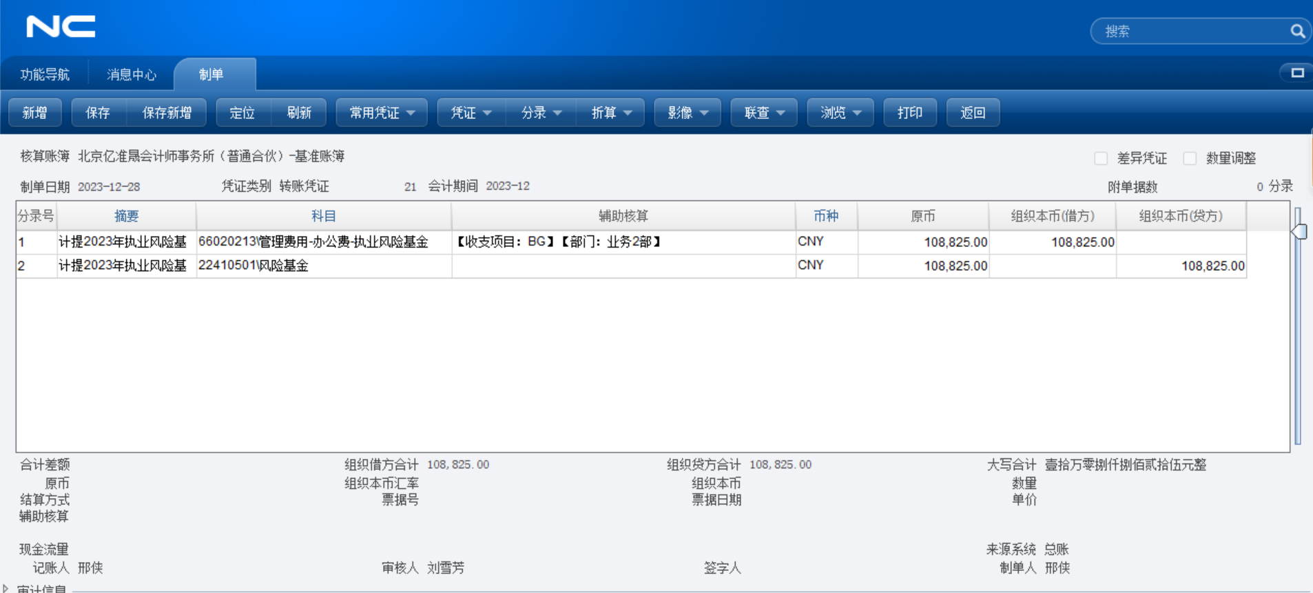Image resolution: width=1313 pixels, height=593 pixels.
Task: Click the window restore icon at top right
Action: [1297, 73]
